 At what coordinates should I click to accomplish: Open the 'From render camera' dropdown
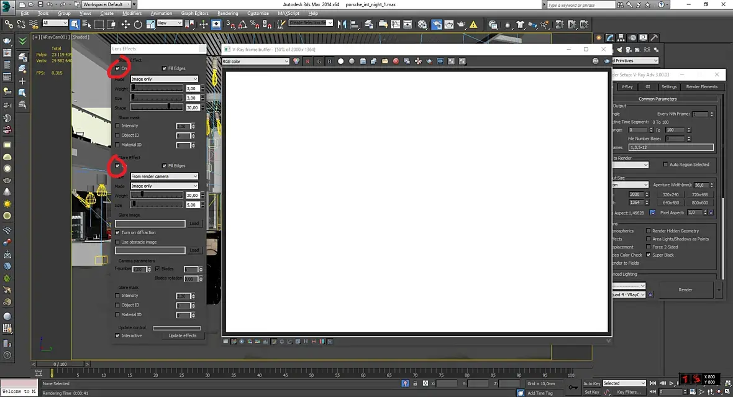coord(164,176)
